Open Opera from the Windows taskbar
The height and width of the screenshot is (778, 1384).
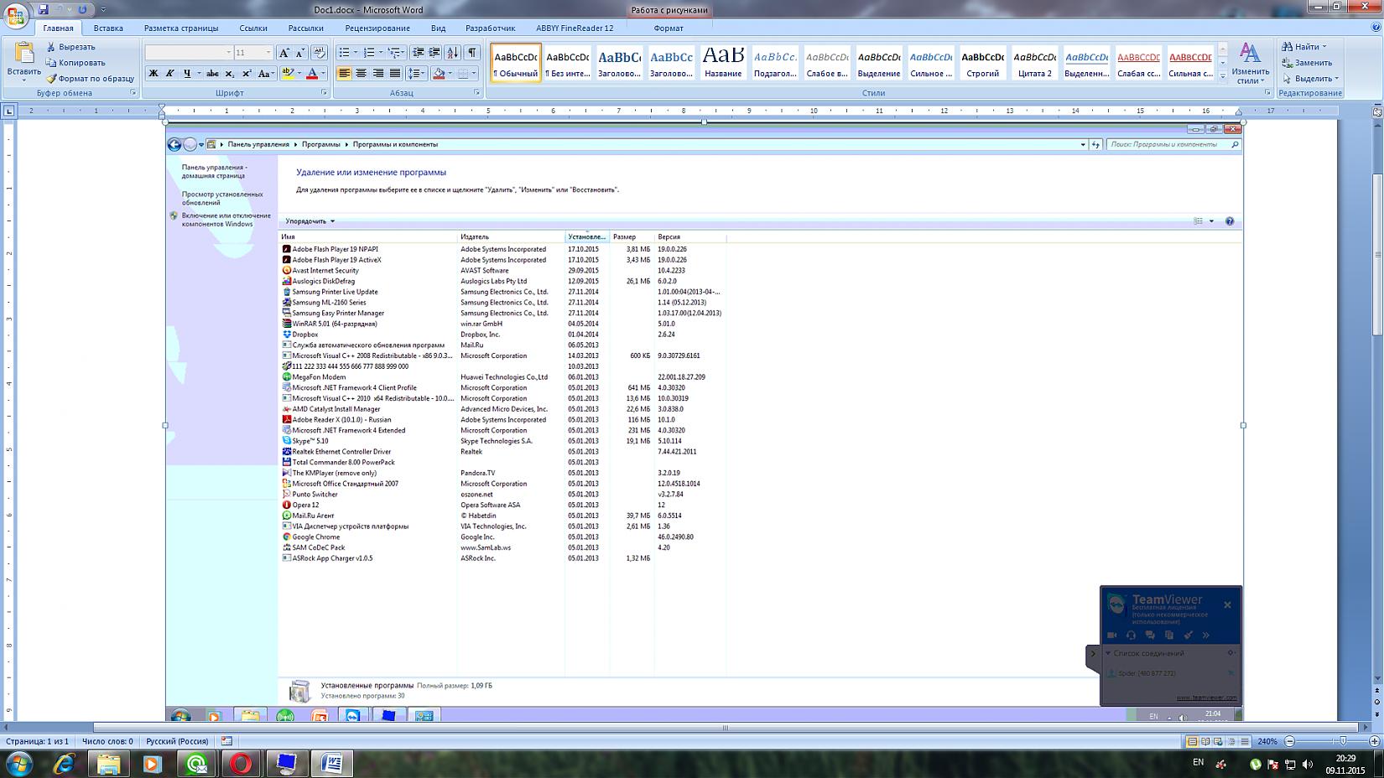click(241, 764)
